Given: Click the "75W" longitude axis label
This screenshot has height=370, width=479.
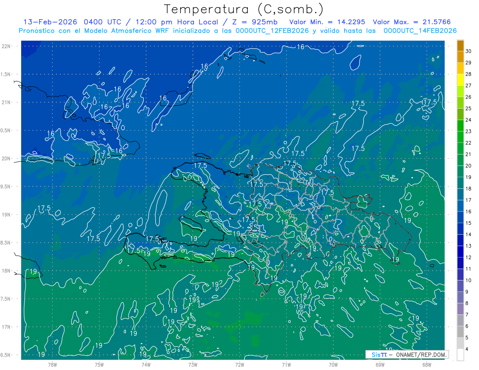Looking at the screenshot, I should tap(99, 365).
